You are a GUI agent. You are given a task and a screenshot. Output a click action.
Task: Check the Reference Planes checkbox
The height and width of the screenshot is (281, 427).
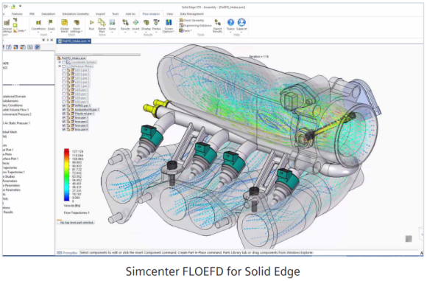click(64, 66)
